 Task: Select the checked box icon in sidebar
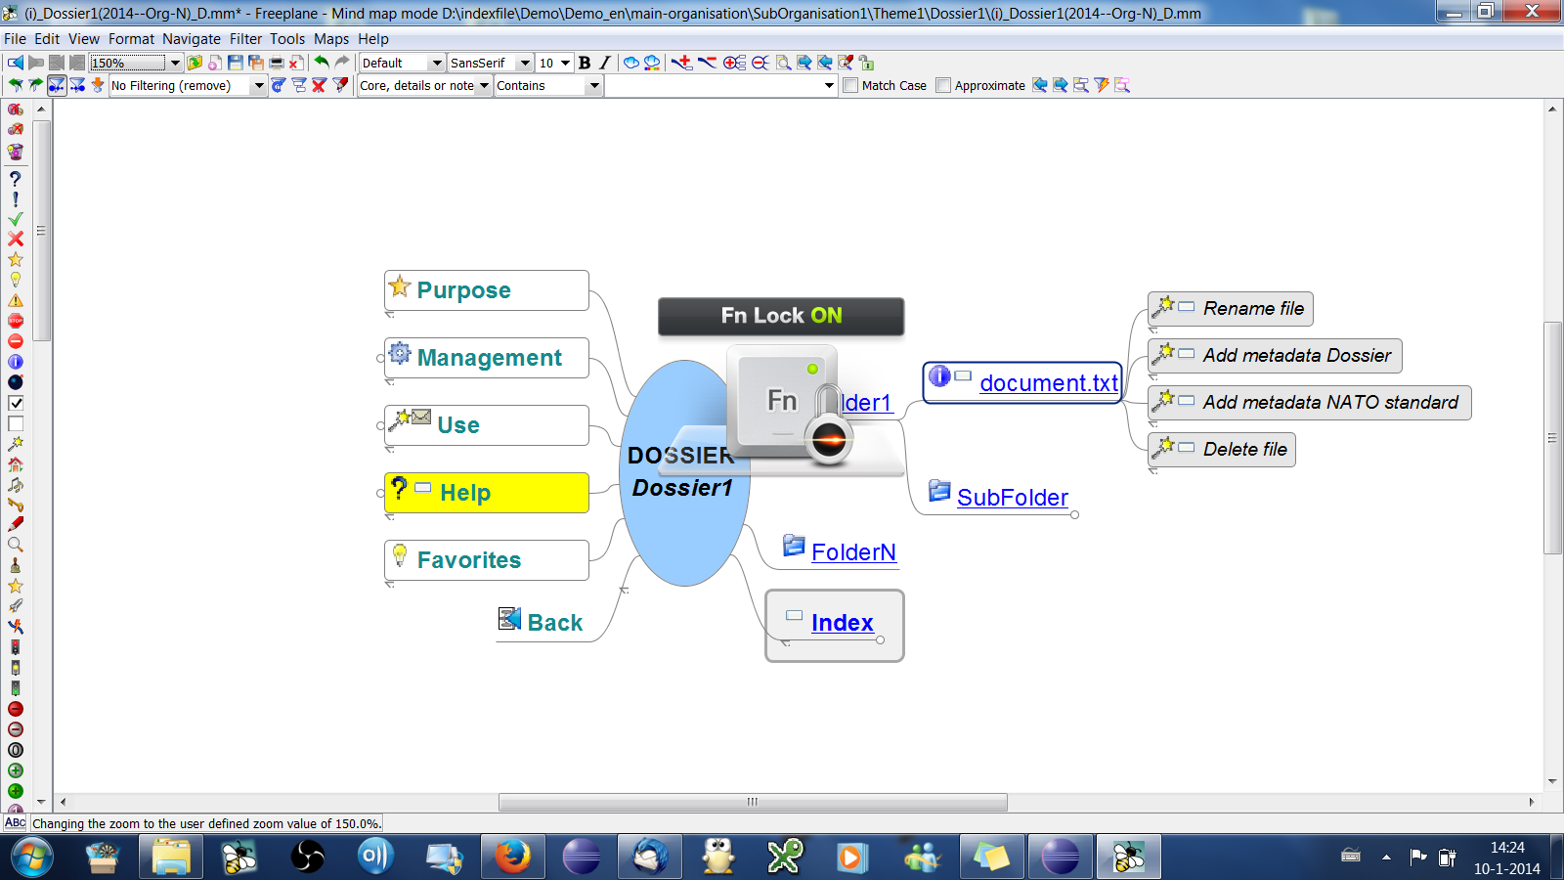point(16,403)
